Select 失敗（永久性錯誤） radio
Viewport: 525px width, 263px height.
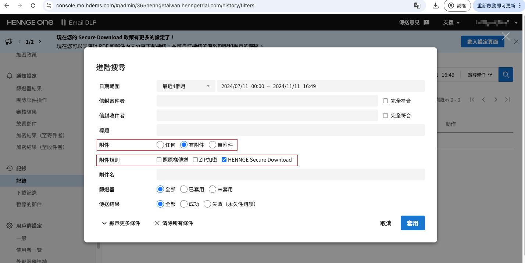[207, 204]
